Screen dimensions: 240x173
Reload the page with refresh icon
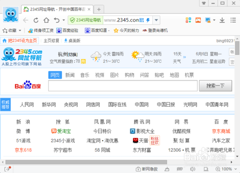coord(36,20)
